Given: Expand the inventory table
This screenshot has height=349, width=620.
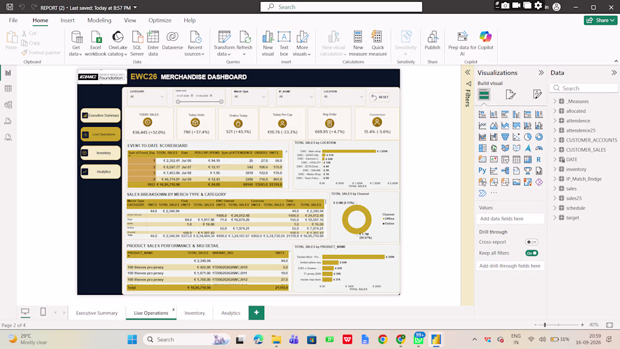Looking at the screenshot, I should pos(555,169).
